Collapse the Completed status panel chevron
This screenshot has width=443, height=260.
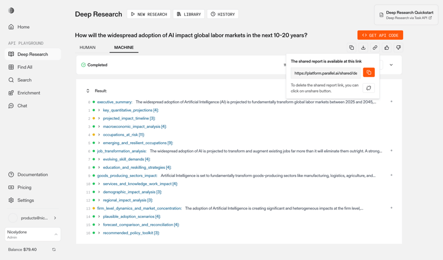coord(391,65)
